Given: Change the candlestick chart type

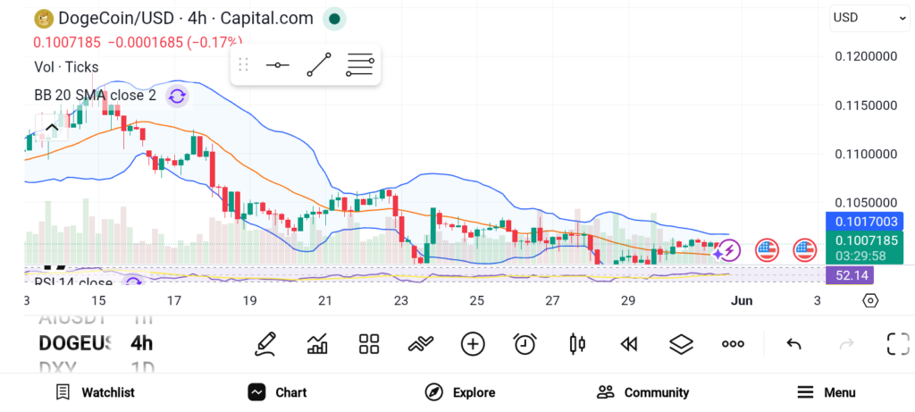Looking at the screenshot, I should [x=577, y=344].
